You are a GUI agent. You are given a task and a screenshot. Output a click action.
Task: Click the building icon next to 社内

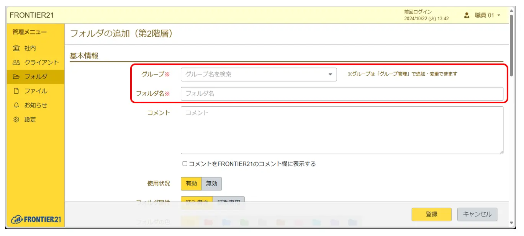pos(16,48)
